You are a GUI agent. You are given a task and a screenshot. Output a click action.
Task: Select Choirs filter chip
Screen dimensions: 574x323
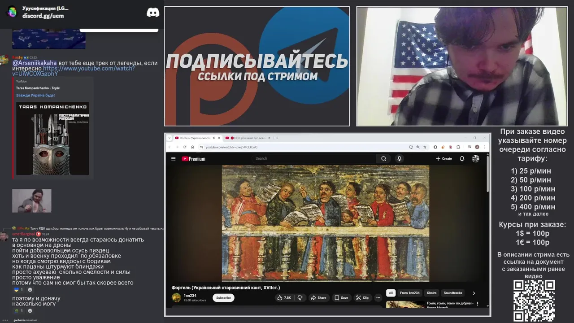431,293
